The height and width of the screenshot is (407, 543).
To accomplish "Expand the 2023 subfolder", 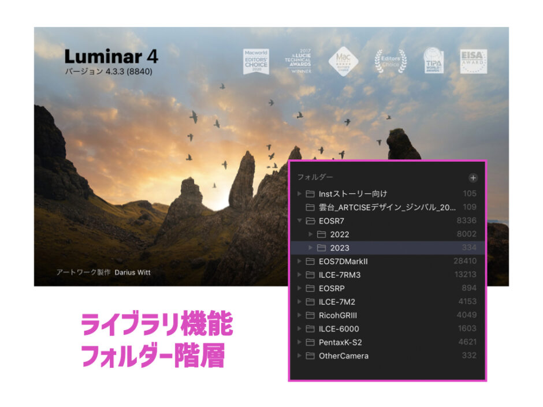I will 311,248.
